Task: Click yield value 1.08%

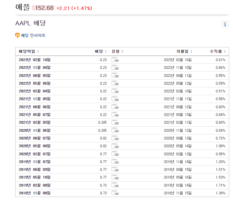Action: [220, 146]
